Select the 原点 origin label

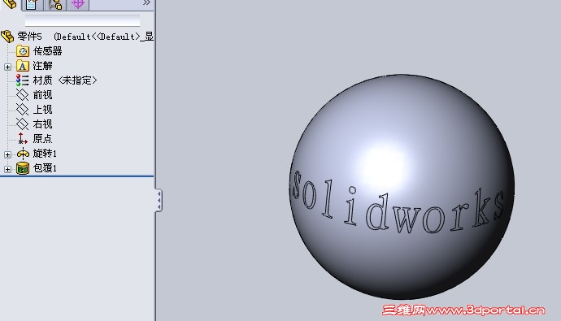point(42,138)
